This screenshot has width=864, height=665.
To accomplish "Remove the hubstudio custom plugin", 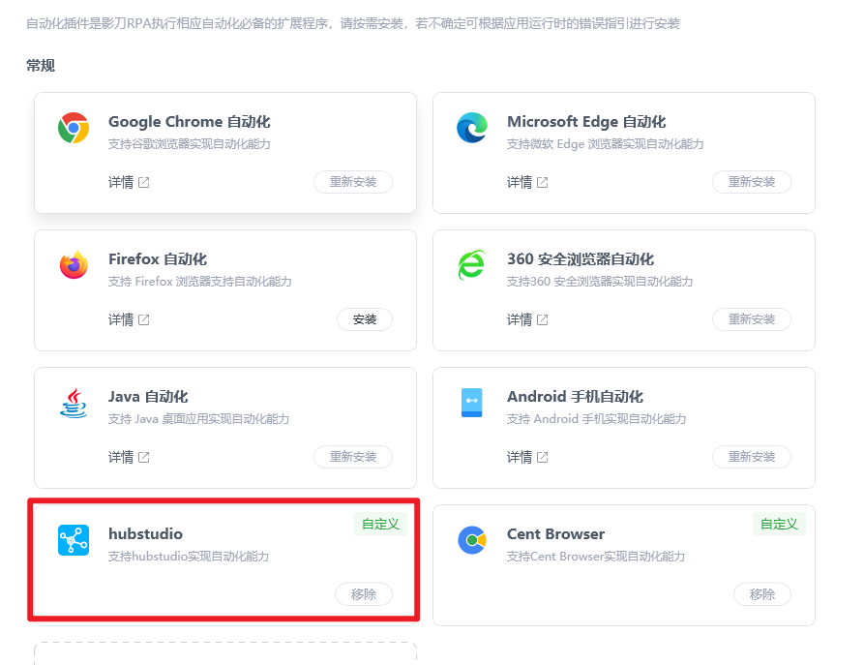I will [x=364, y=594].
